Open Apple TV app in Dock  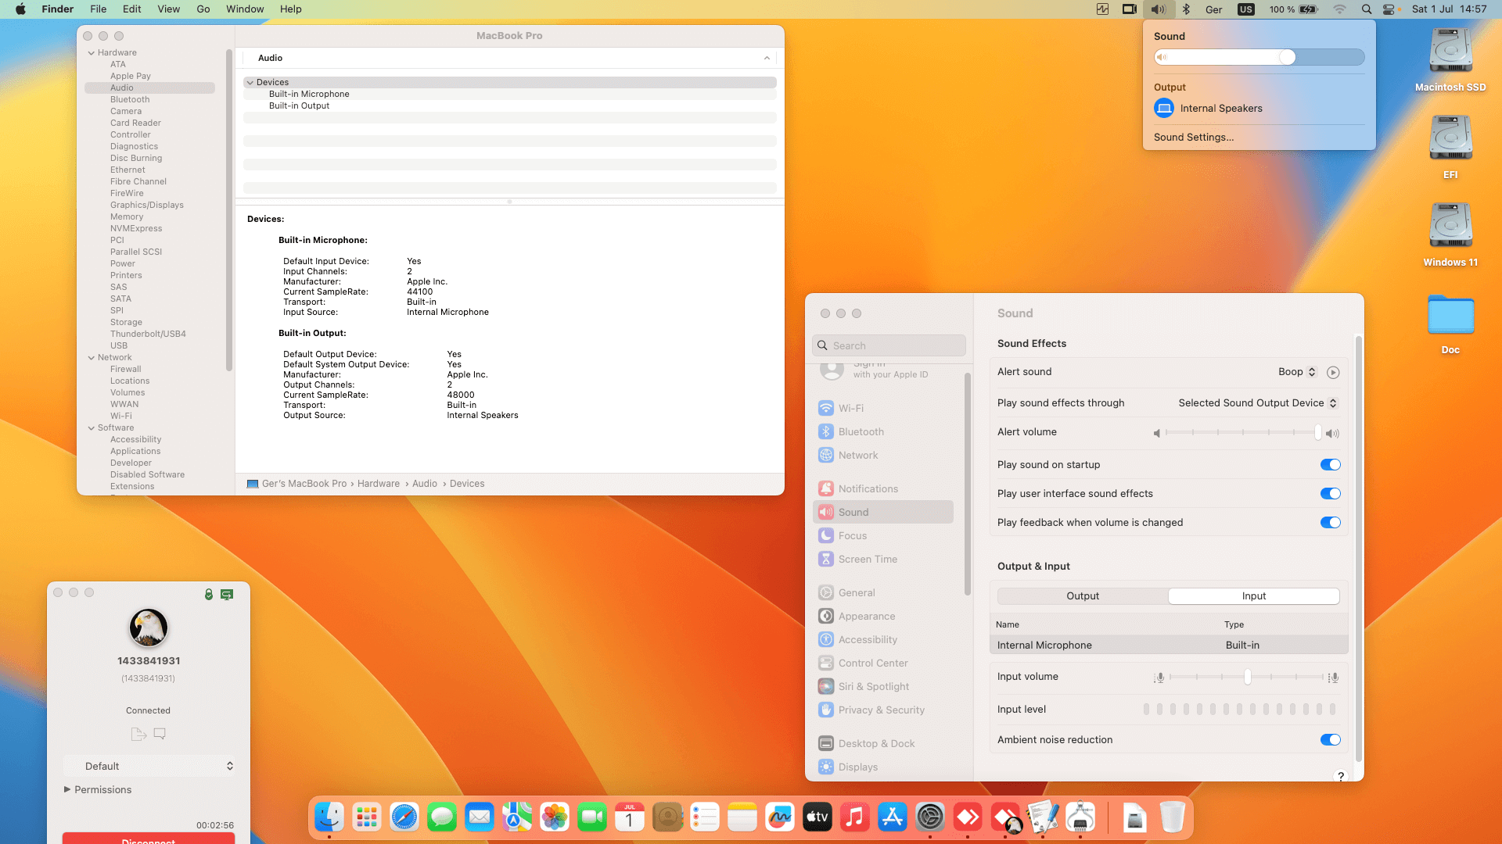pos(817,817)
